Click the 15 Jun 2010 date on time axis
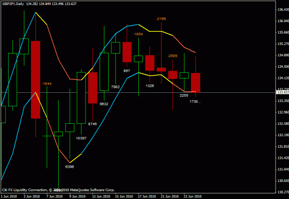The height and width of the screenshot is (199, 289). coord(124,196)
